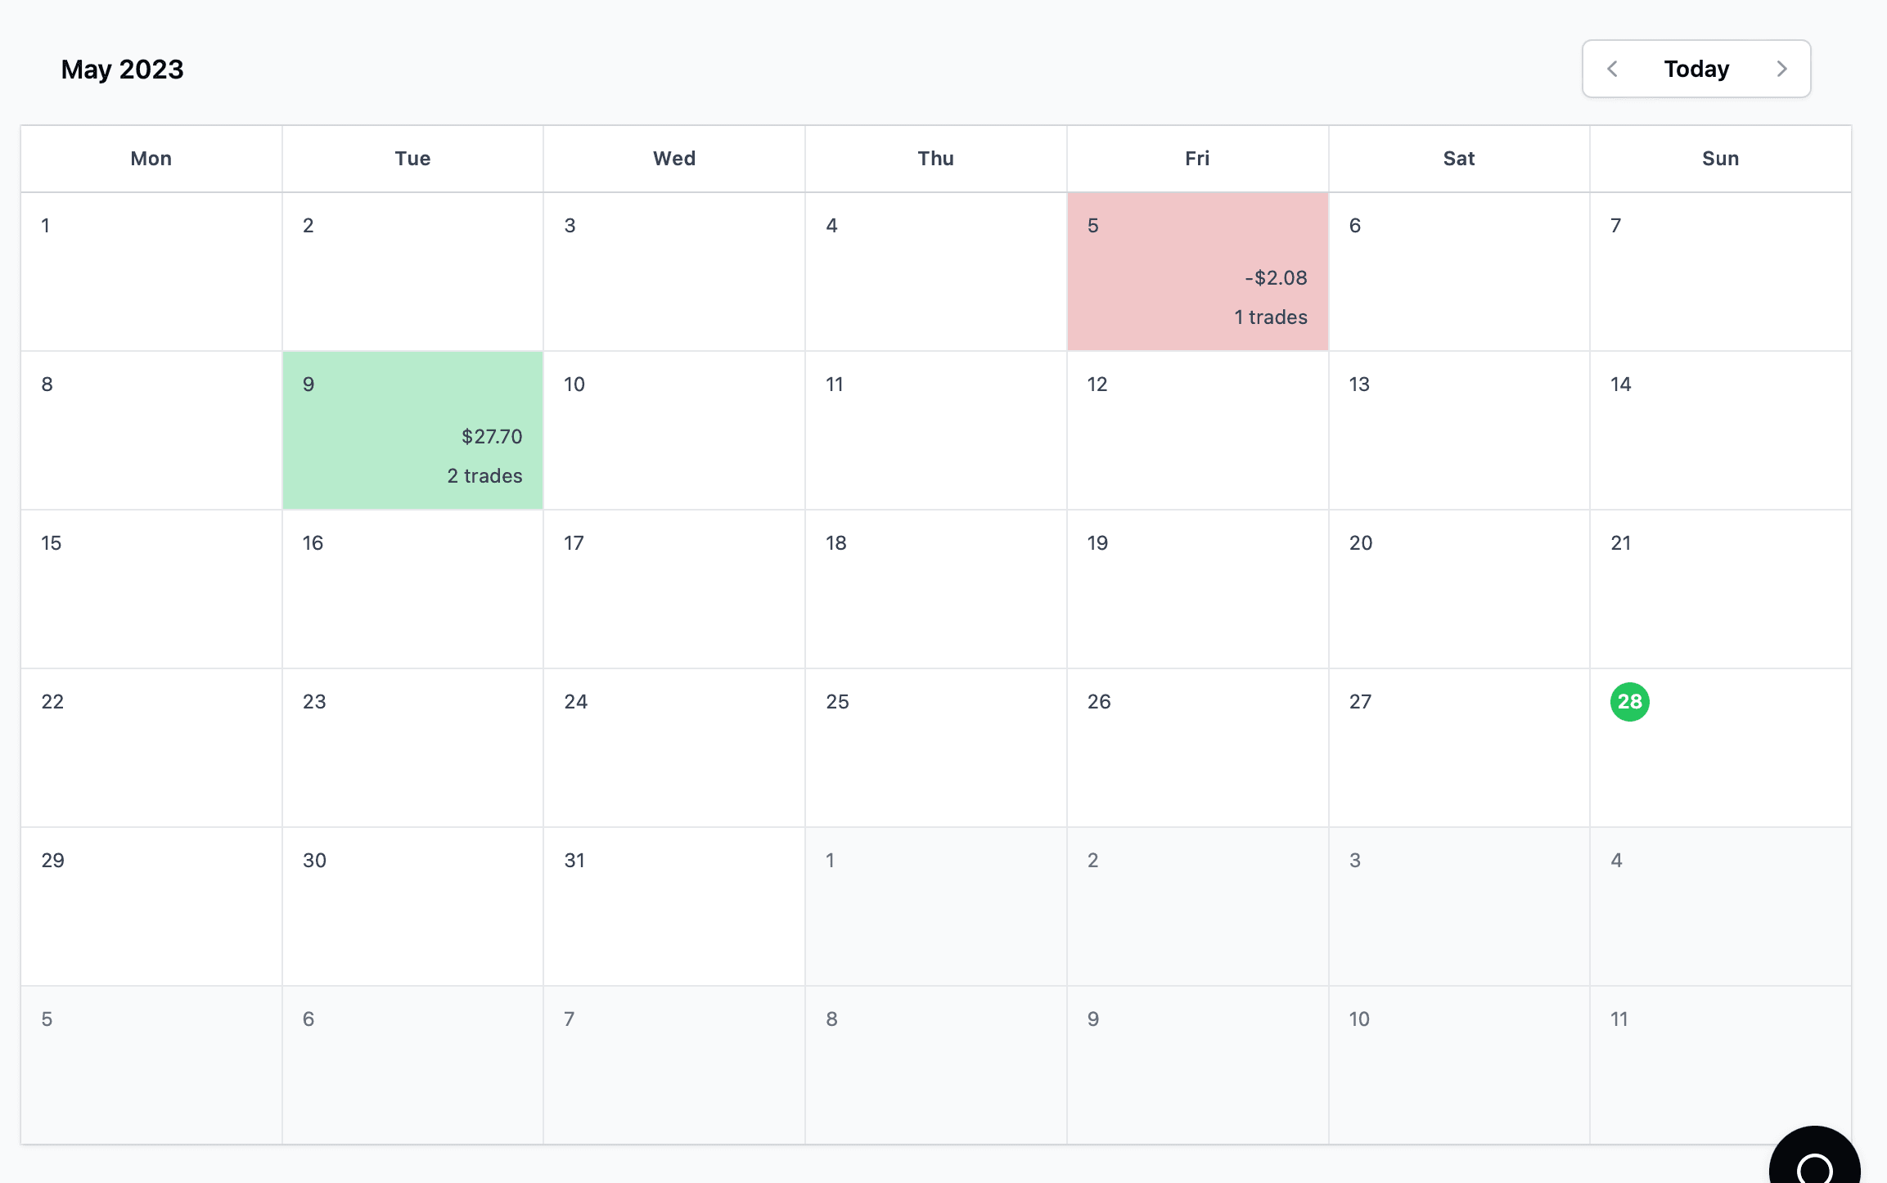Select the green highlighted day 28
Image resolution: width=1887 pixels, height=1183 pixels.
[x=1629, y=702]
